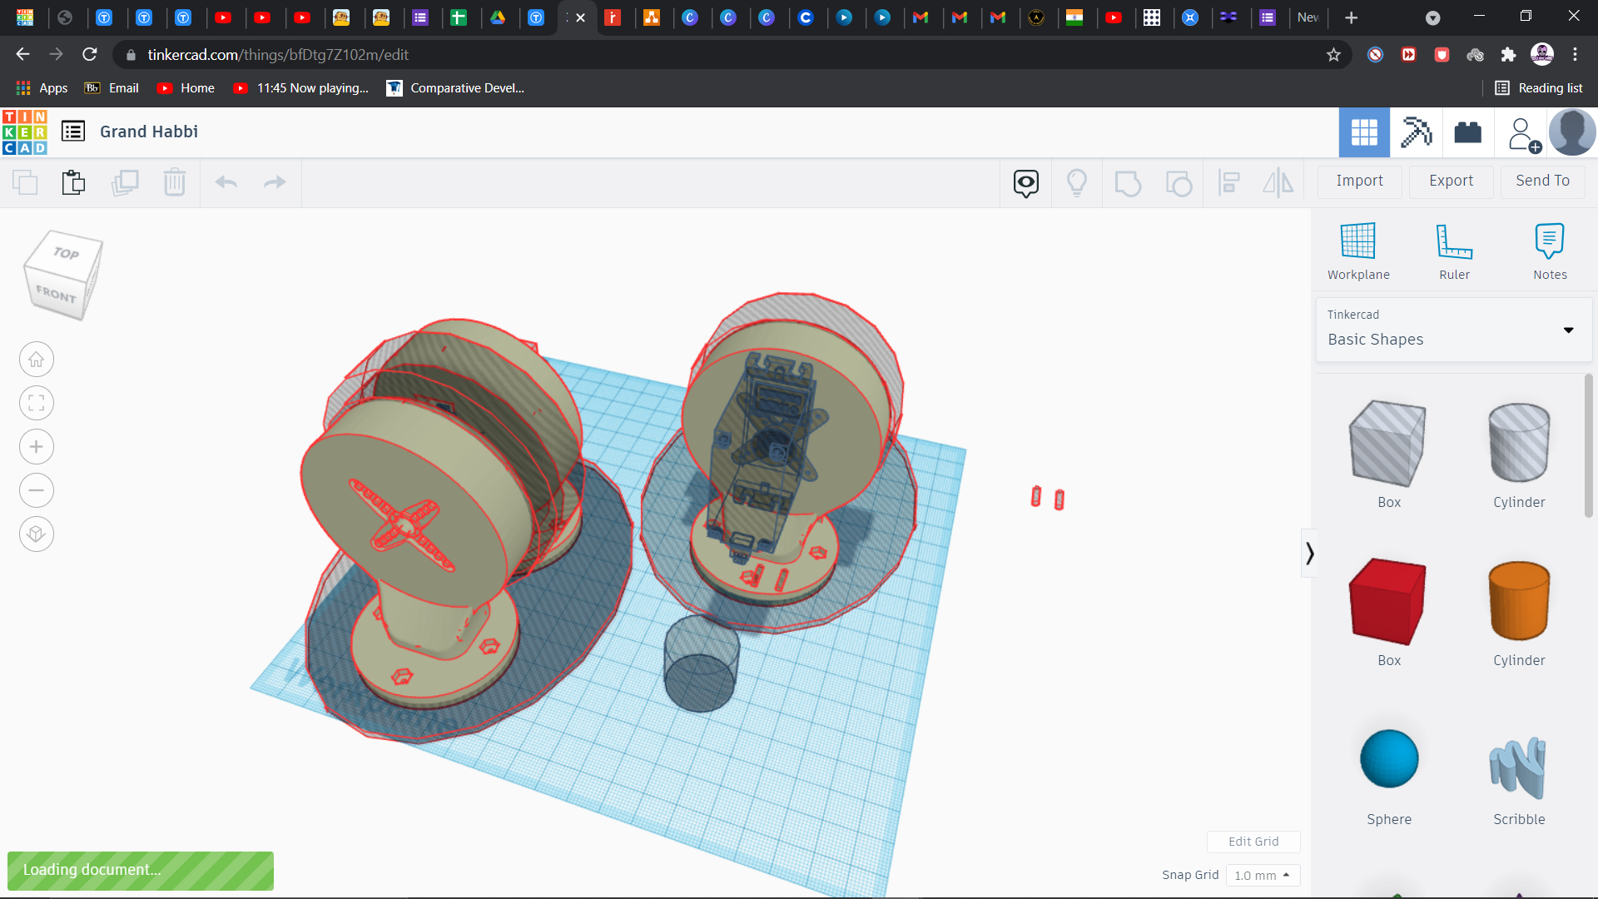Click the Export button
The height and width of the screenshot is (899, 1598).
1450,181
